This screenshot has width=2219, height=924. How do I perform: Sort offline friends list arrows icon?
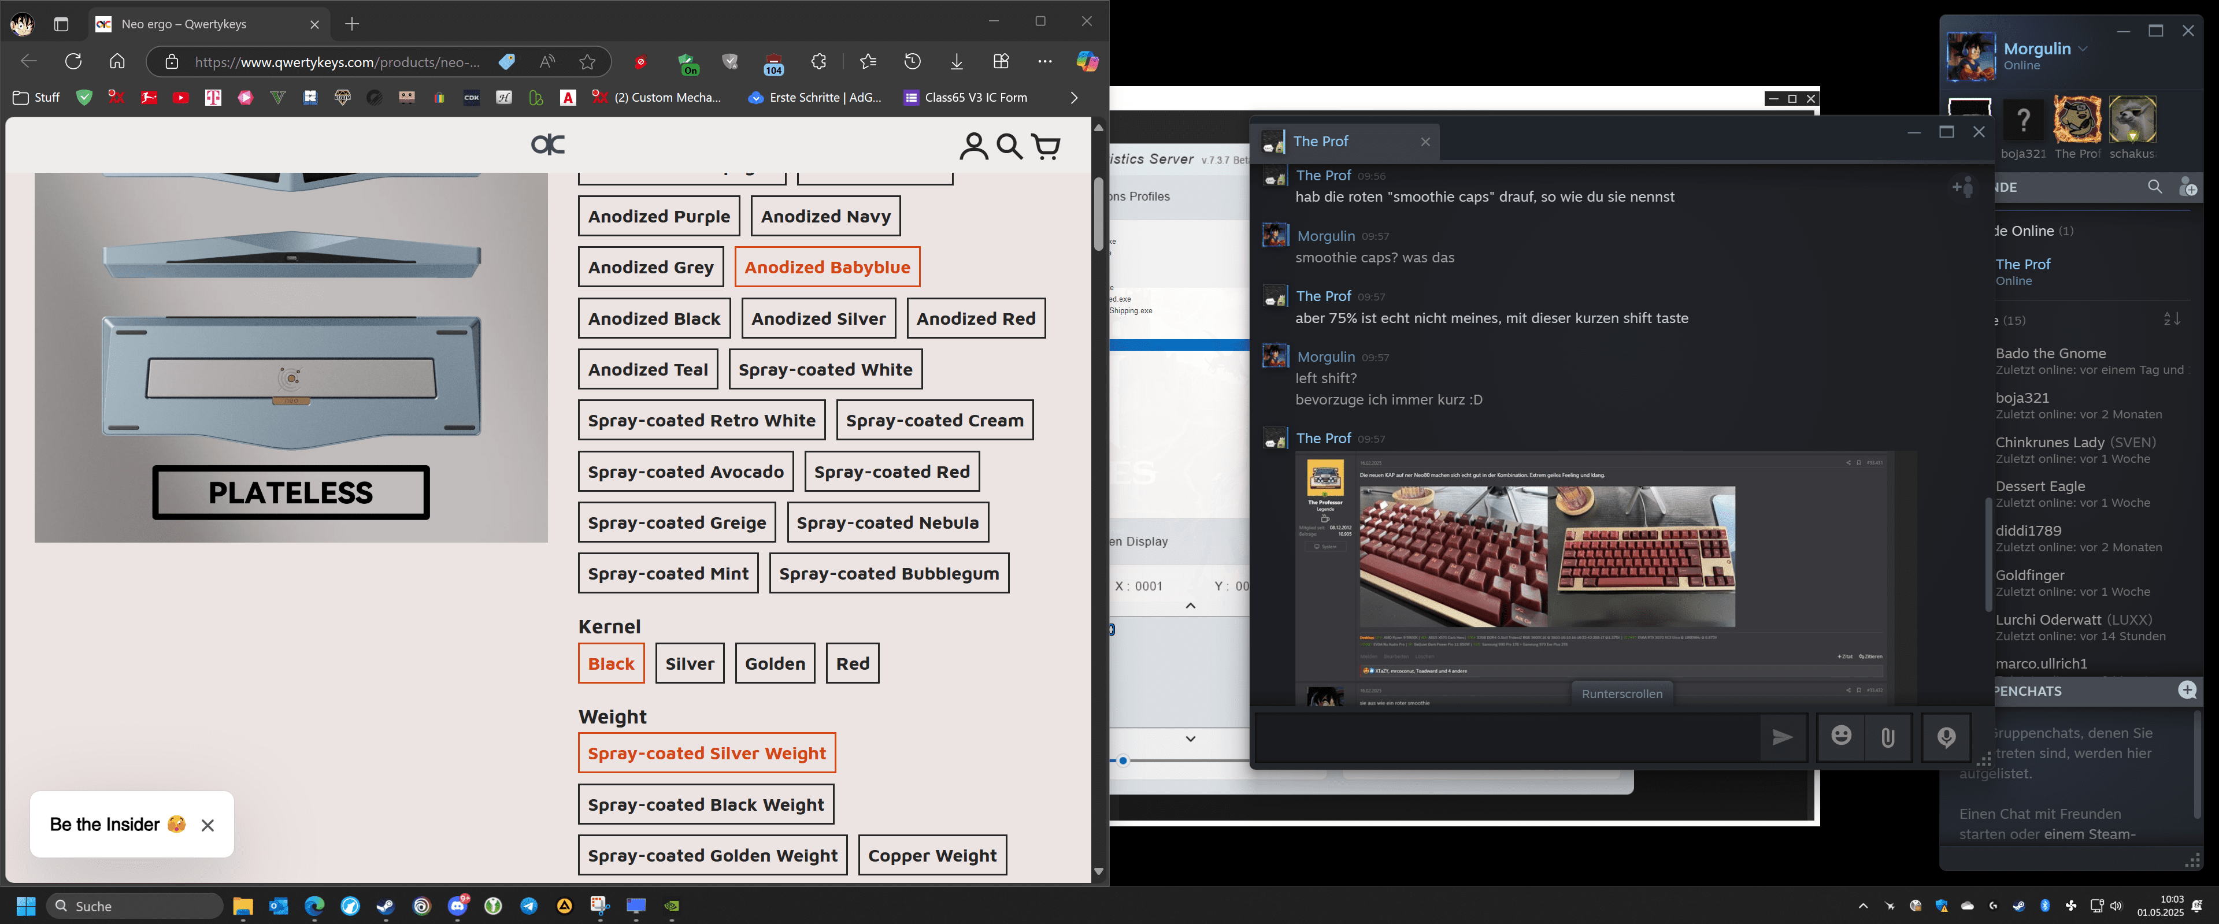point(2172,320)
